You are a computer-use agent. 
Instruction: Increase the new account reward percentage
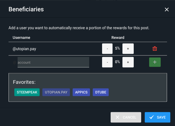(x=128, y=62)
